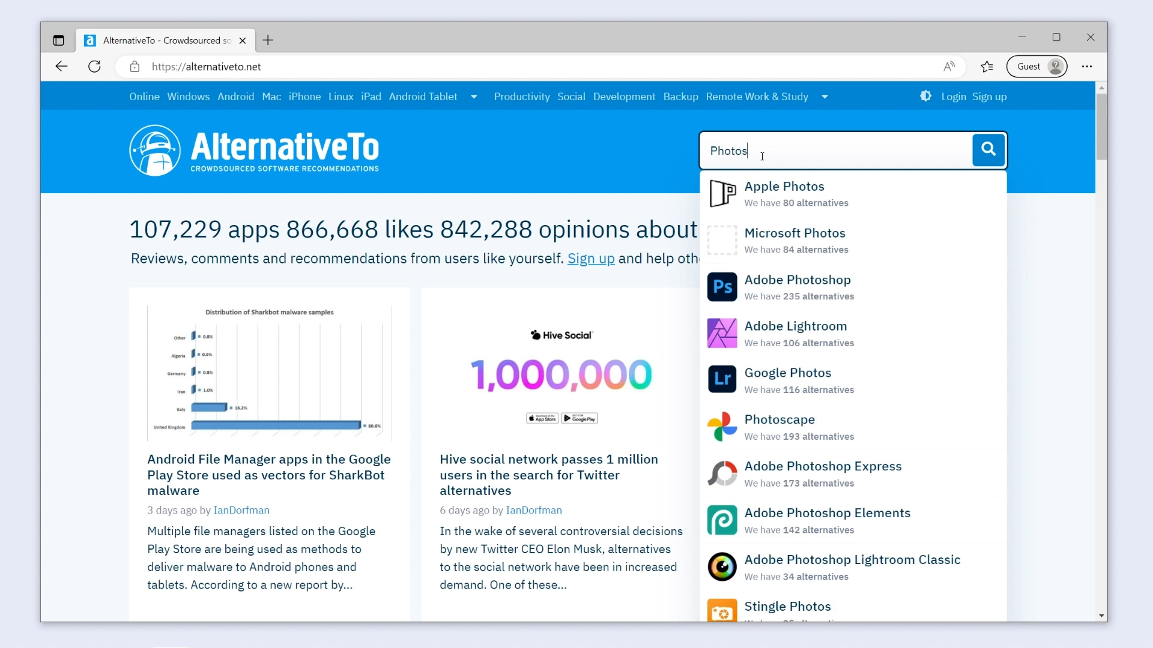The height and width of the screenshot is (648, 1153).
Task: Toggle the dark mode theme icon
Action: pyautogui.click(x=925, y=96)
